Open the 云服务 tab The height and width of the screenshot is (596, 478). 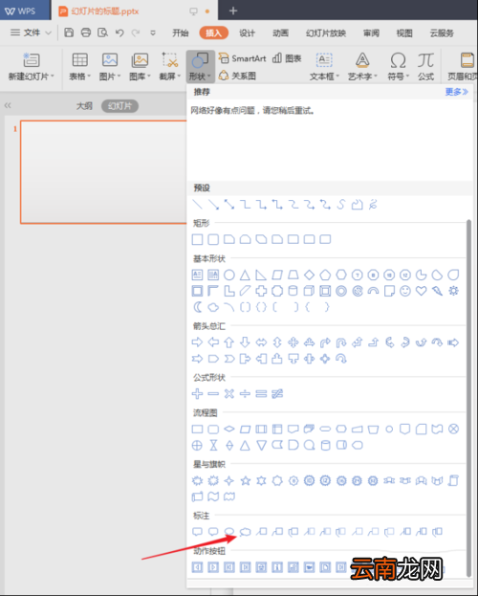pos(442,33)
